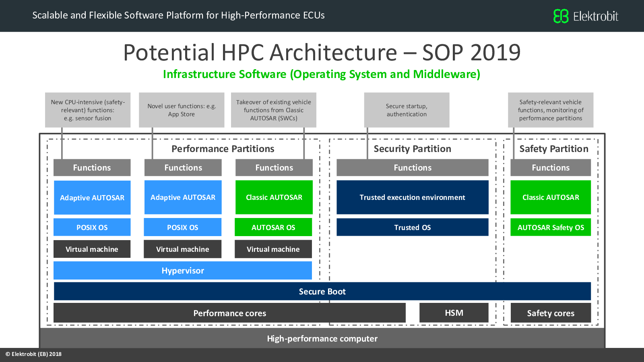Screen dimensions: 644x362
Task: Click the 'Trusted OS' block
Action: [x=413, y=227]
